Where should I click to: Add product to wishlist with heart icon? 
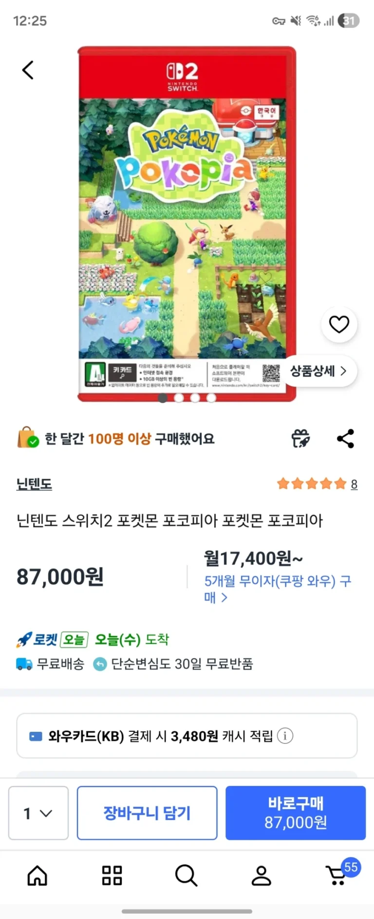(x=339, y=324)
